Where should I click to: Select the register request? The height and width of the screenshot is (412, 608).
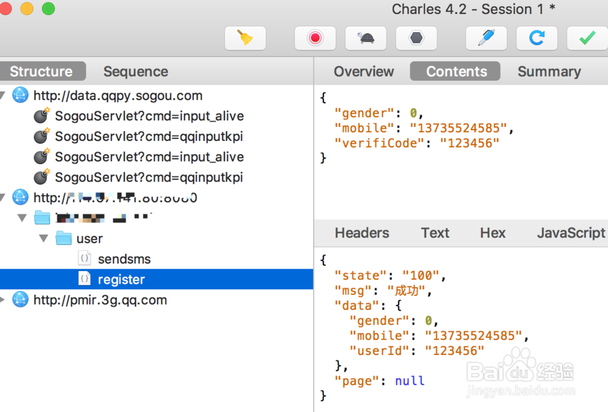pyautogui.click(x=157, y=280)
